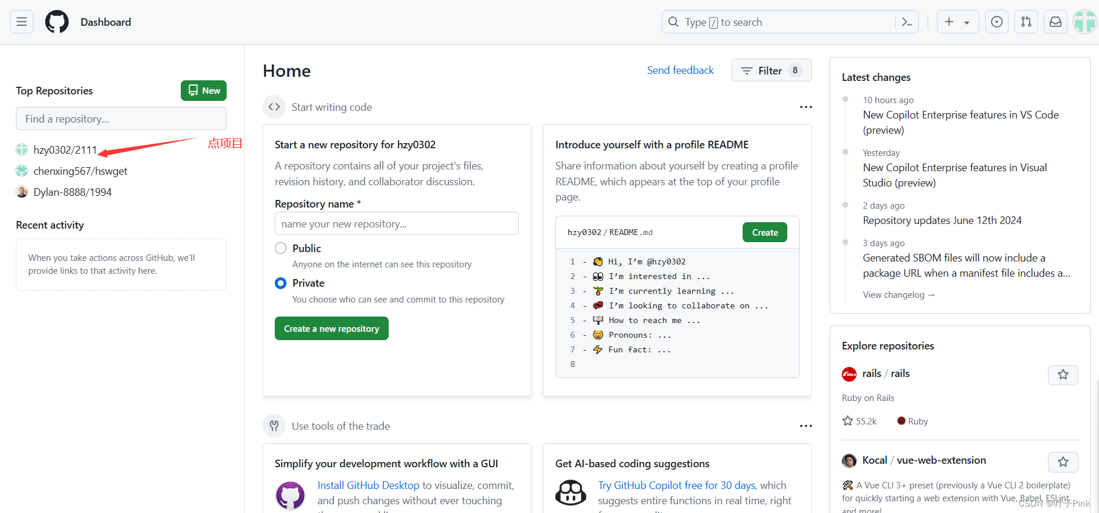The height and width of the screenshot is (513, 1099).
Task: Click the hzy0302/2111 avatar icon
Action: (22, 150)
